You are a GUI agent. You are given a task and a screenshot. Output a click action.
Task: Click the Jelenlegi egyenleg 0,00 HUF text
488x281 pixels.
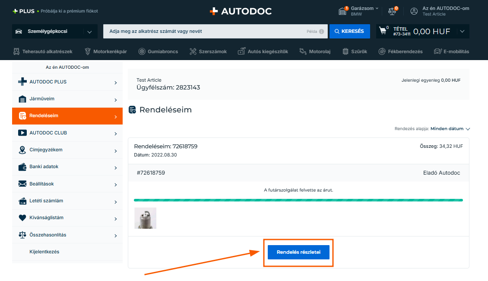(431, 80)
